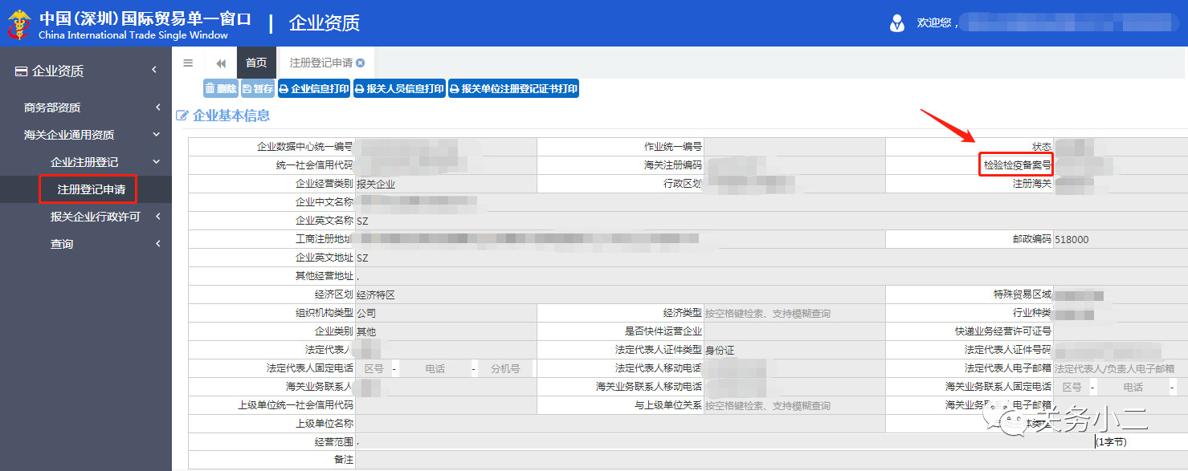Click the 暂存 save button
Screen dimensions: 1188x471
pyautogui.click(x=258, y=89)
